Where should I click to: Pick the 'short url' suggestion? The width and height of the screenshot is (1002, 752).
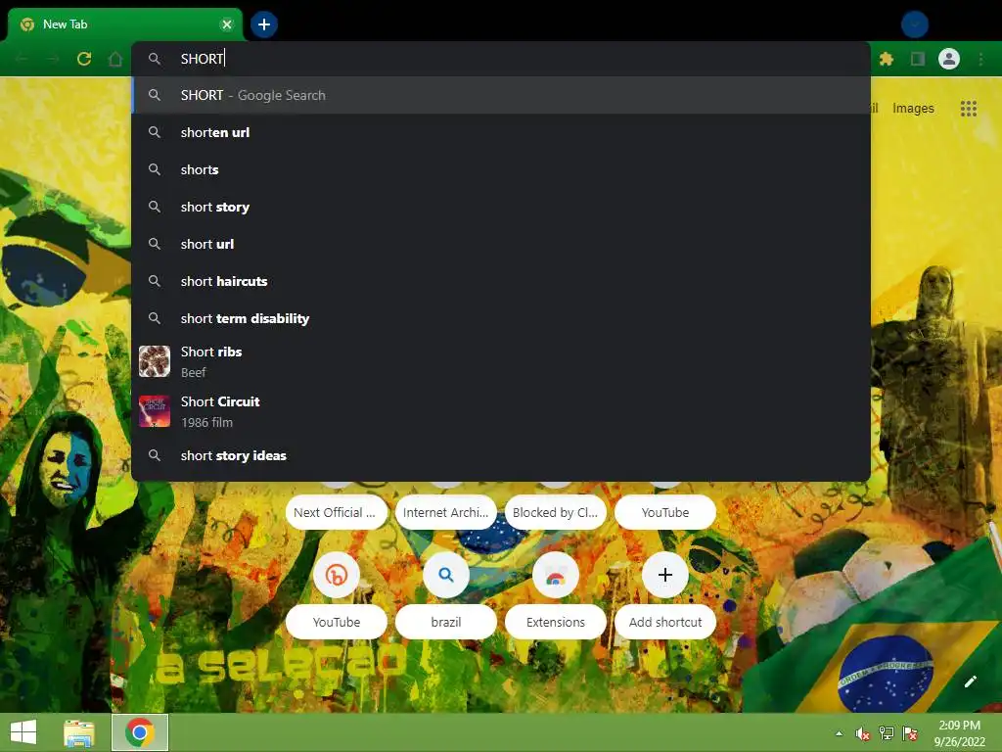click(500, 244)
